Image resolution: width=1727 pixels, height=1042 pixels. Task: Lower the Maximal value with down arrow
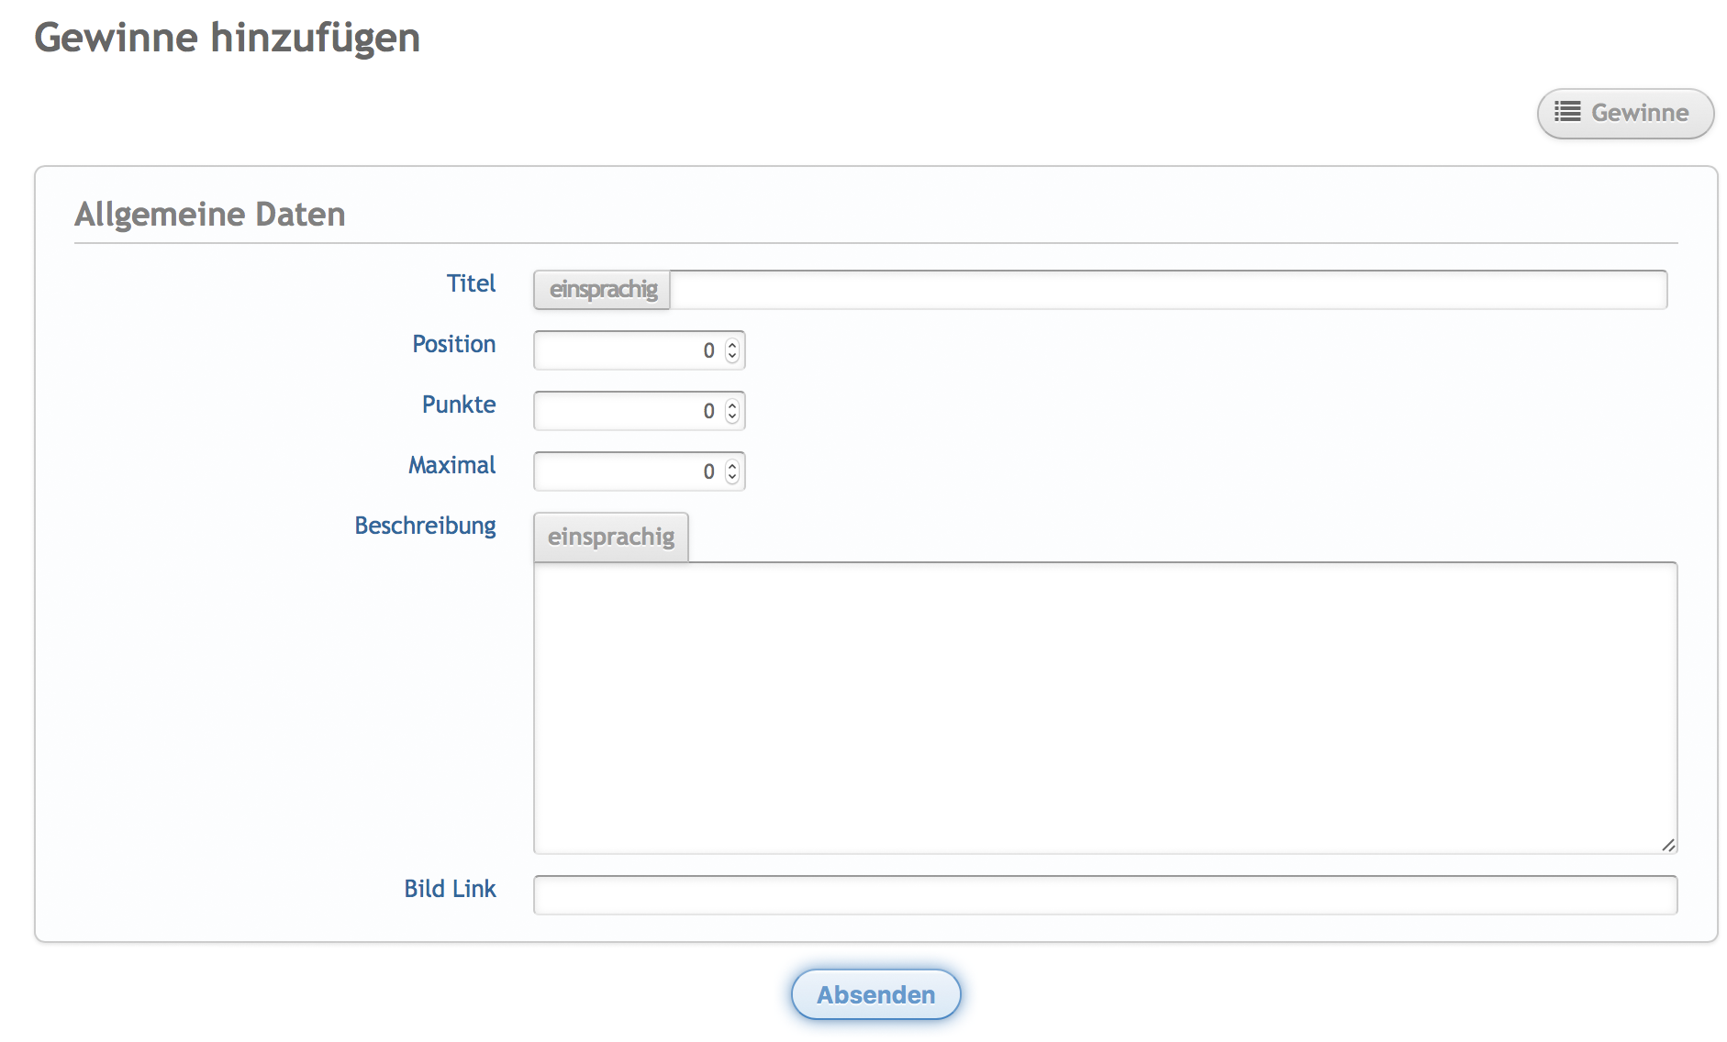pos(732,477)
